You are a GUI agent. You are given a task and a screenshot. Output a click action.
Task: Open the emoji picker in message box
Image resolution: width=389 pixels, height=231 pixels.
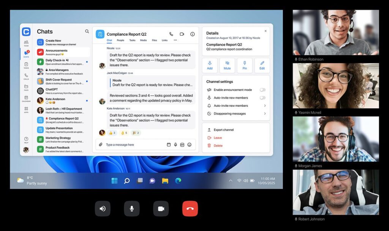189,145
